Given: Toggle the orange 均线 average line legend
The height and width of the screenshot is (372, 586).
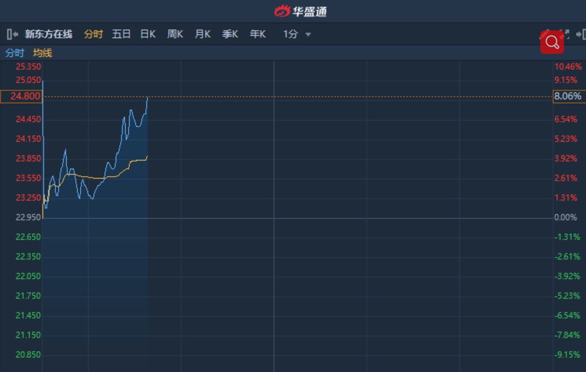Looking at the screenshot, I should point(42,53).
